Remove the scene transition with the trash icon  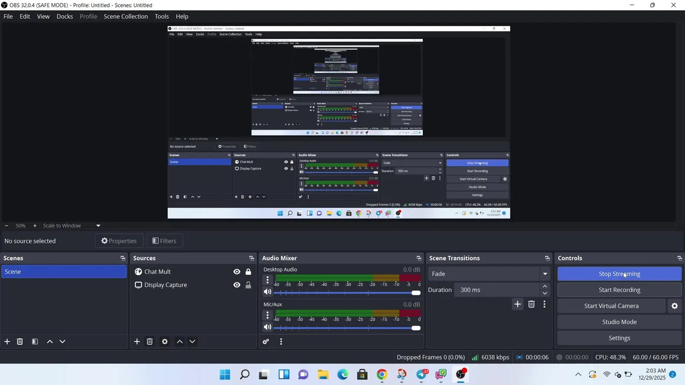coord(531,304)
